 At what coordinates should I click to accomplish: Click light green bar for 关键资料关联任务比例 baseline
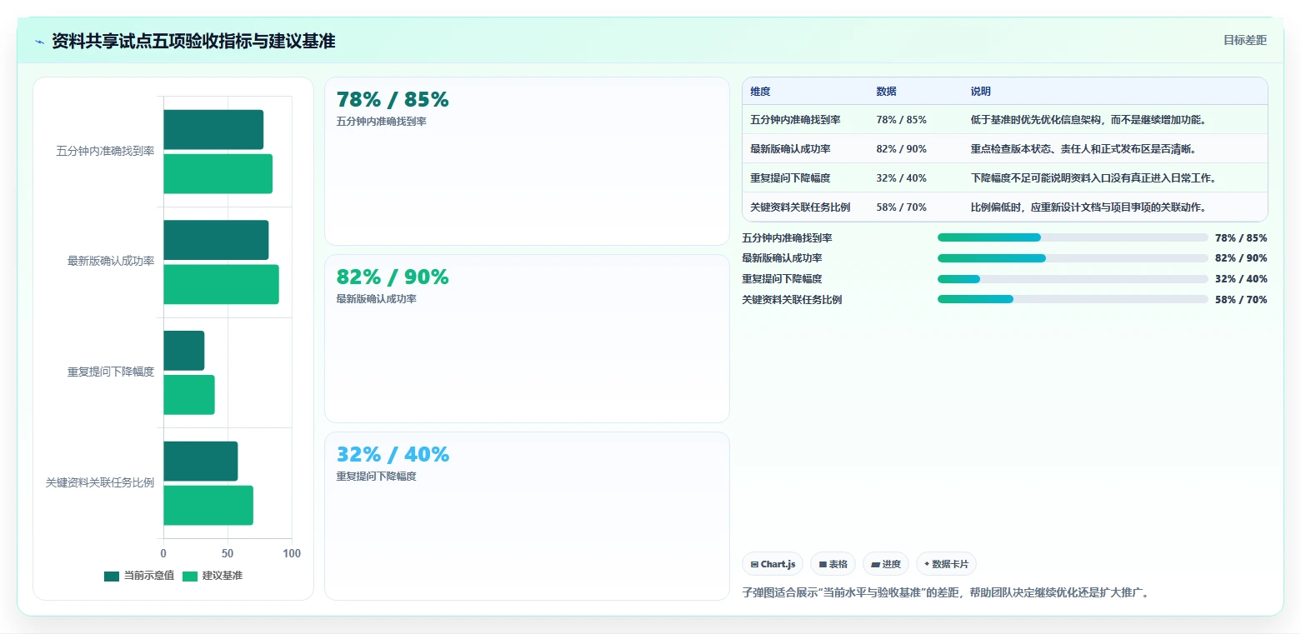point(208,506)
